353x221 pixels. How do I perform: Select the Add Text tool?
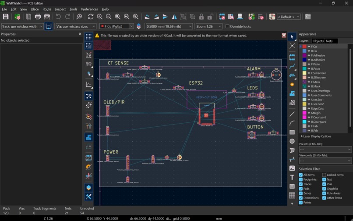pos(292,178)
